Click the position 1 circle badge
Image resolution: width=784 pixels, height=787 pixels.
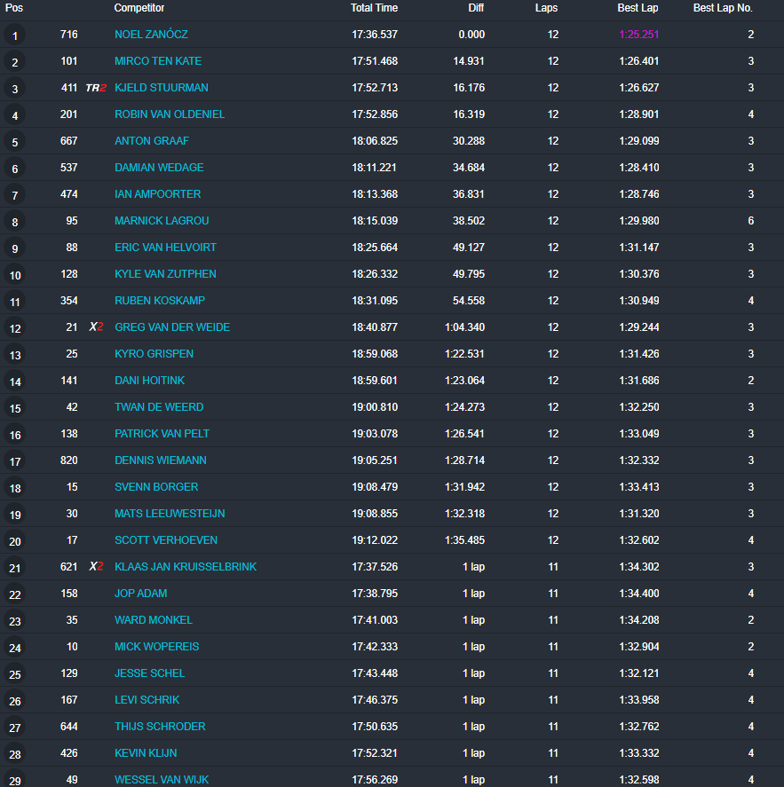15,35
